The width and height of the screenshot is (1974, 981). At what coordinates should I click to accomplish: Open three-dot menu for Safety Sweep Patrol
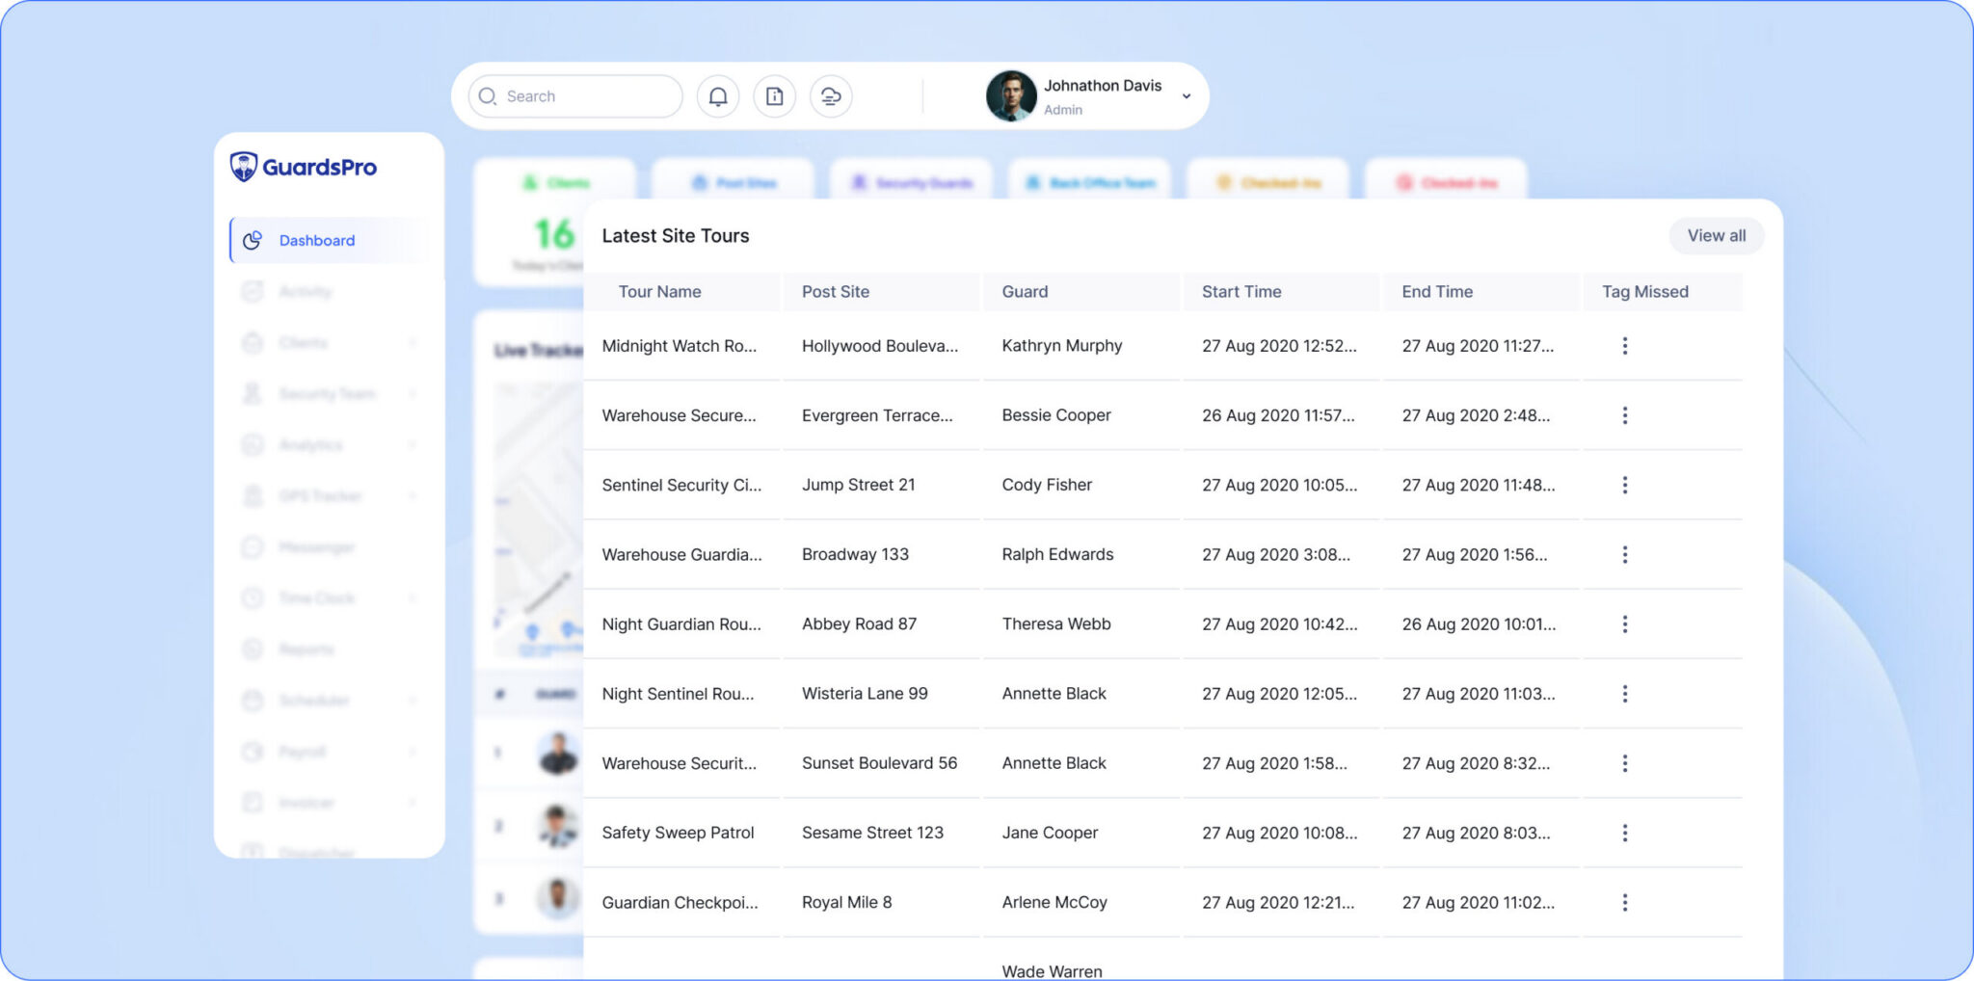click(1624, 833)
